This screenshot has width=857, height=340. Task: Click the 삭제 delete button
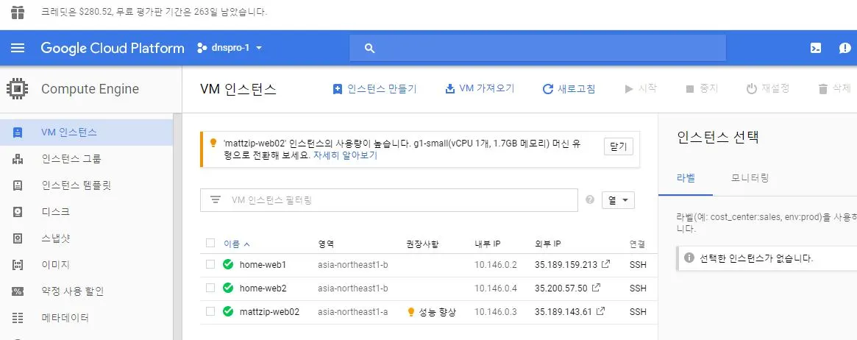[x=835, y=88]
